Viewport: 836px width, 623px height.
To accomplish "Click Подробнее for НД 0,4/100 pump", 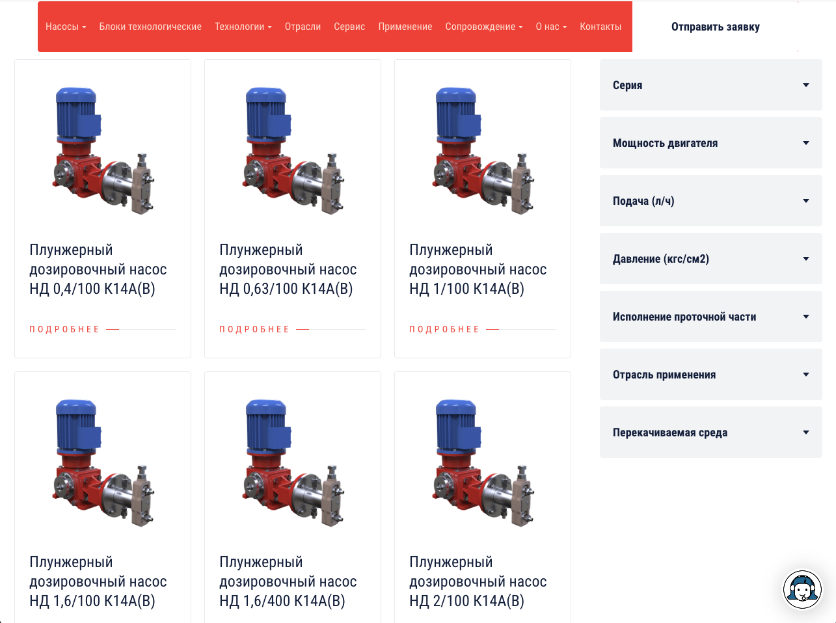I will click(x=64, y=330).
